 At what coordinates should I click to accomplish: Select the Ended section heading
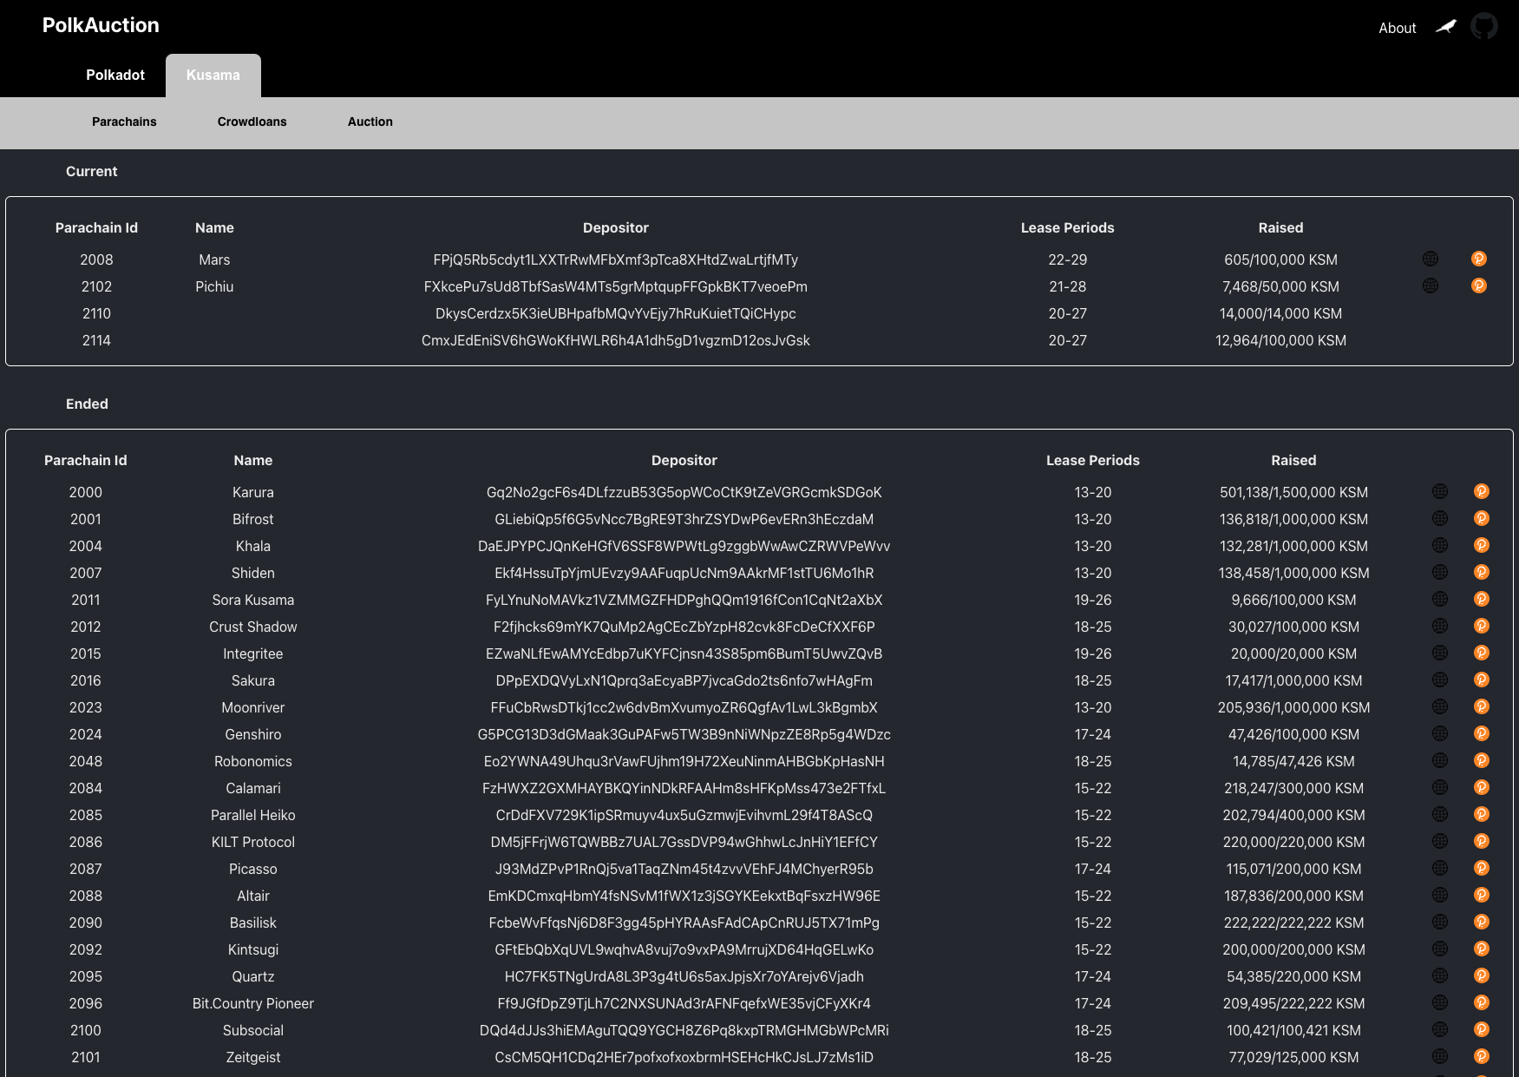click(87, 404)
